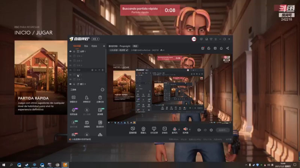Show the 文本 1 layer via eye icon

pos(70,79)
